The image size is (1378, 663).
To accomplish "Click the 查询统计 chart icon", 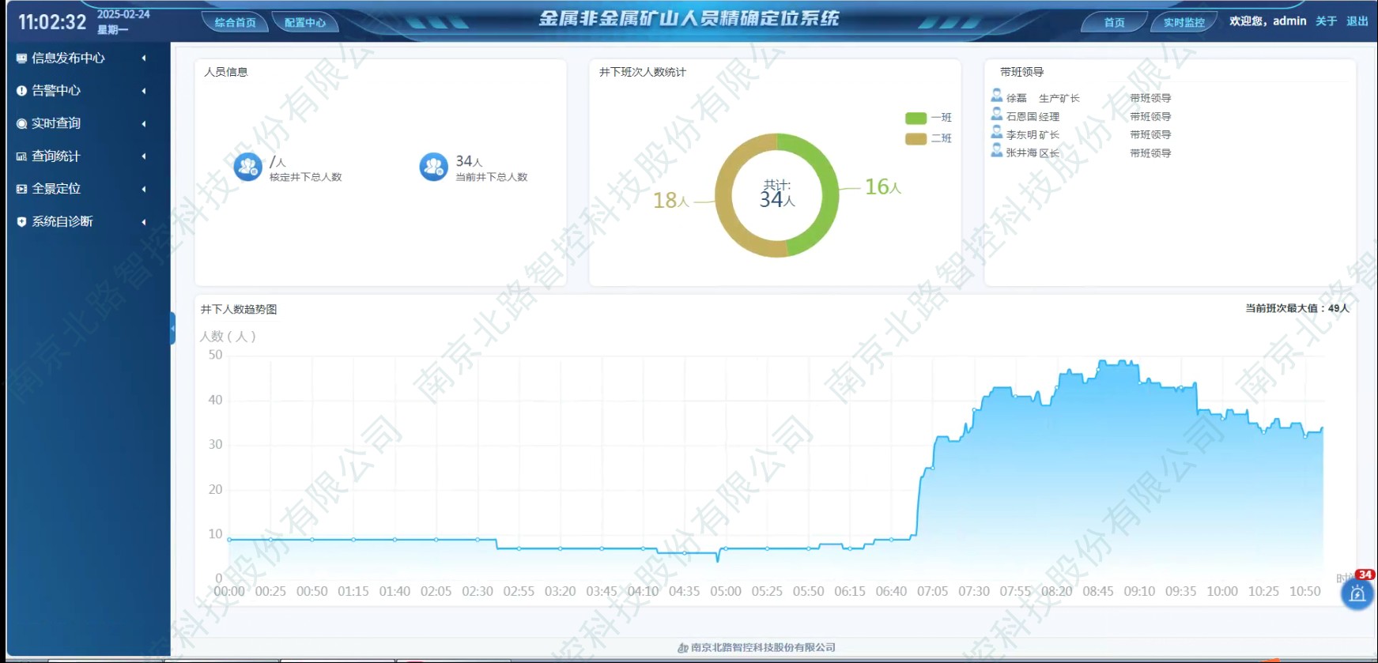I will click(21, 156).
